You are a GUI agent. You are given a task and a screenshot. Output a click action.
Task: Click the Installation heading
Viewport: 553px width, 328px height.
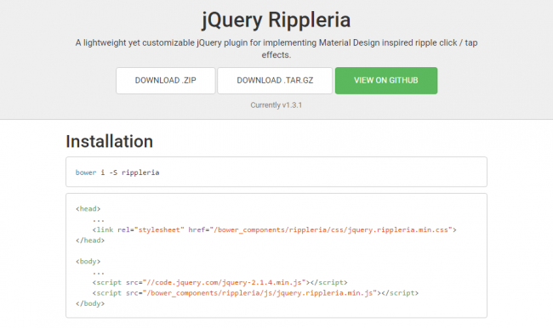(x=110, y=141)
